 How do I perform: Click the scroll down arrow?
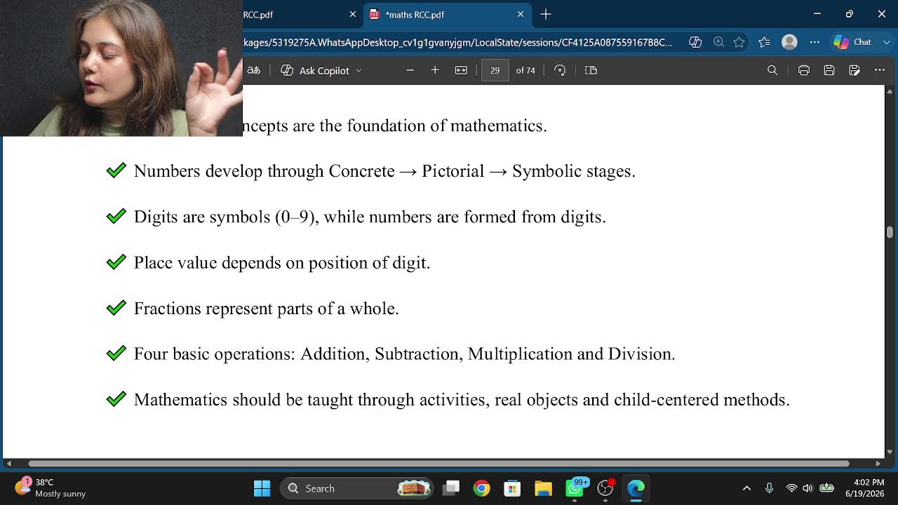[890, 452]
